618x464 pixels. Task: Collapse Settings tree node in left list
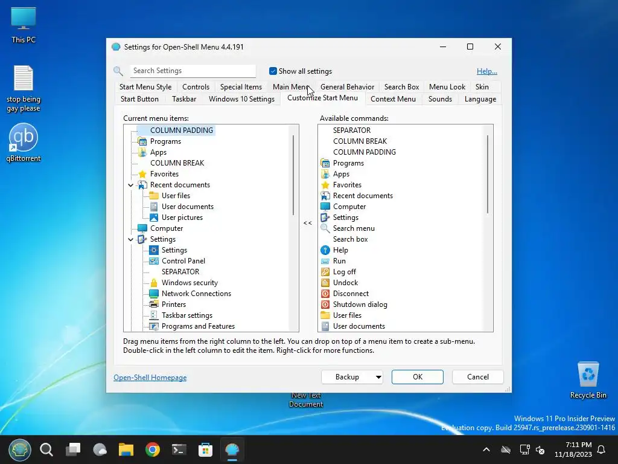[x=130, y=239]
